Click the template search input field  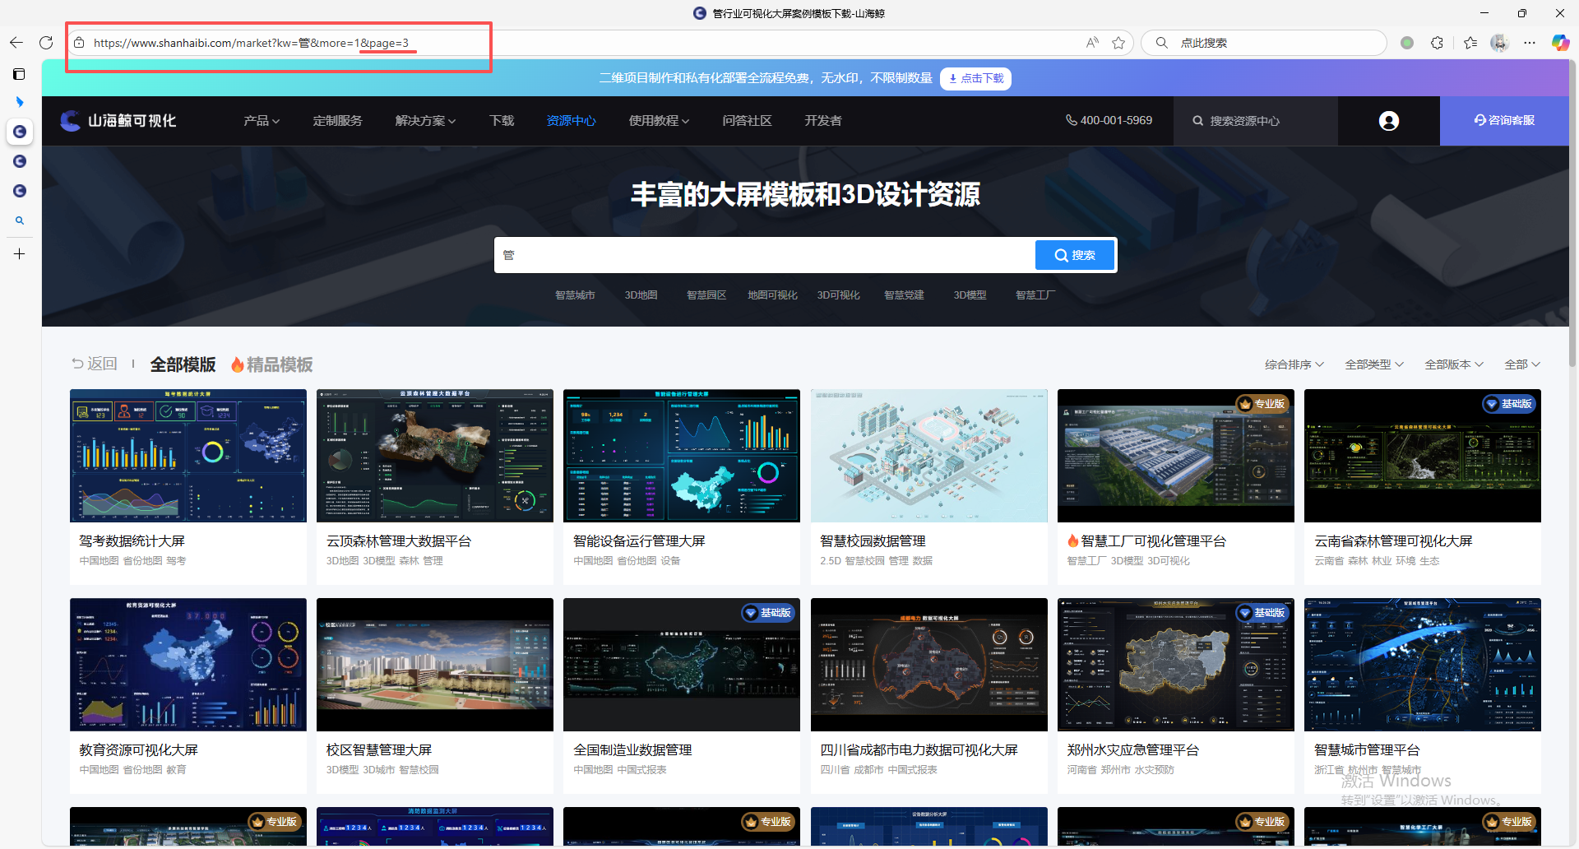[x=765, y=255]
